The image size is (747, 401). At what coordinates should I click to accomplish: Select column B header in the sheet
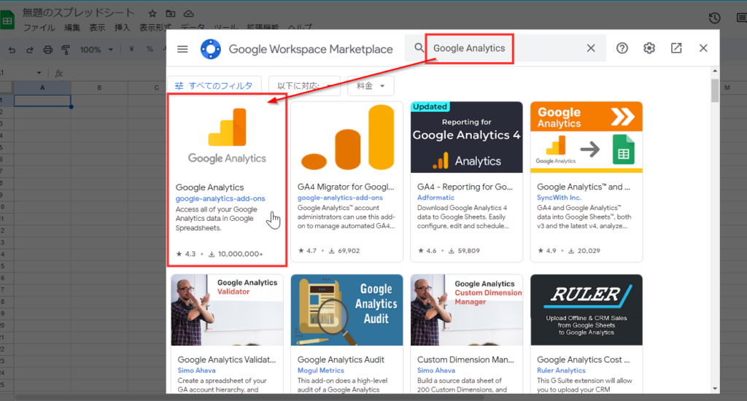click(x=99, y=87)
